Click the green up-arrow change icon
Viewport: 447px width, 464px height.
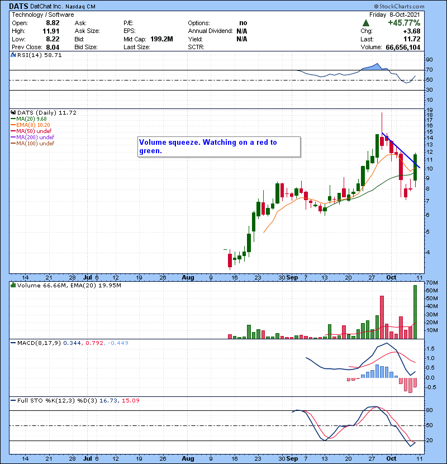365,23
